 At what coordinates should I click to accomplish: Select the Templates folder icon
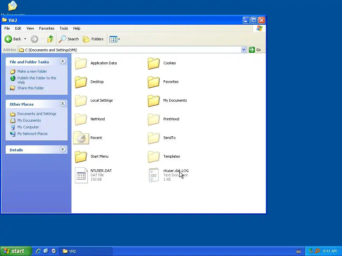click(x=154, y=157)
